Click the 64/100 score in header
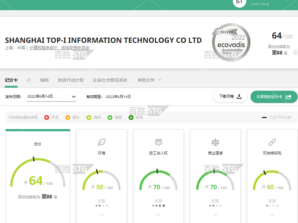The width and height of the screenshot is (298, 223). tap(282, 36)
